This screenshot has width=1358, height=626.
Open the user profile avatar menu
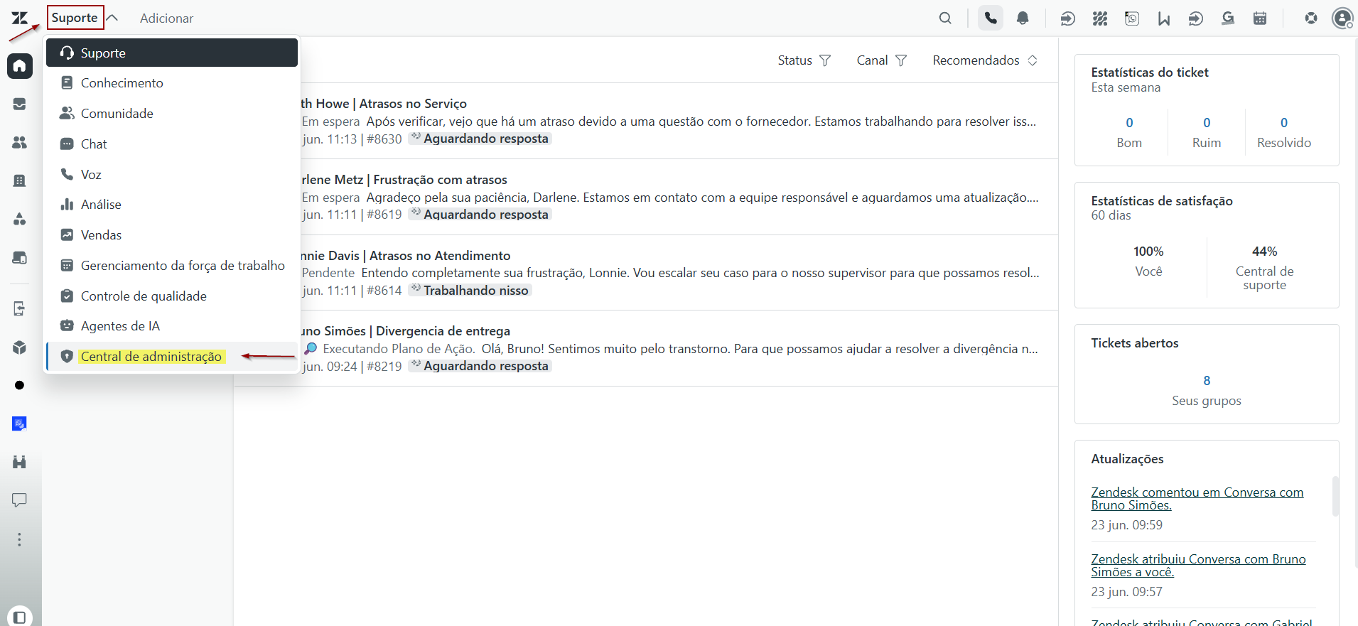[x=1342, y=18]
